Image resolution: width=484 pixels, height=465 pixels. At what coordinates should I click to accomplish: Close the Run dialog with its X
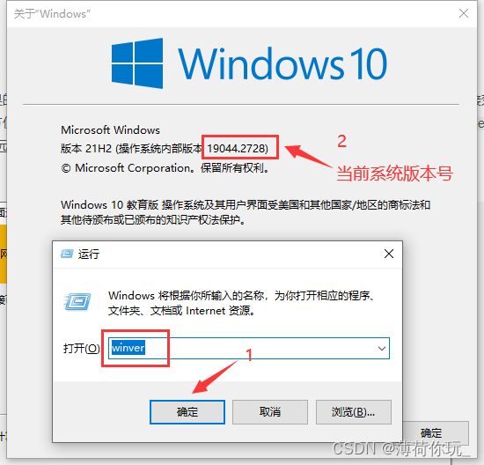[389, 254]
